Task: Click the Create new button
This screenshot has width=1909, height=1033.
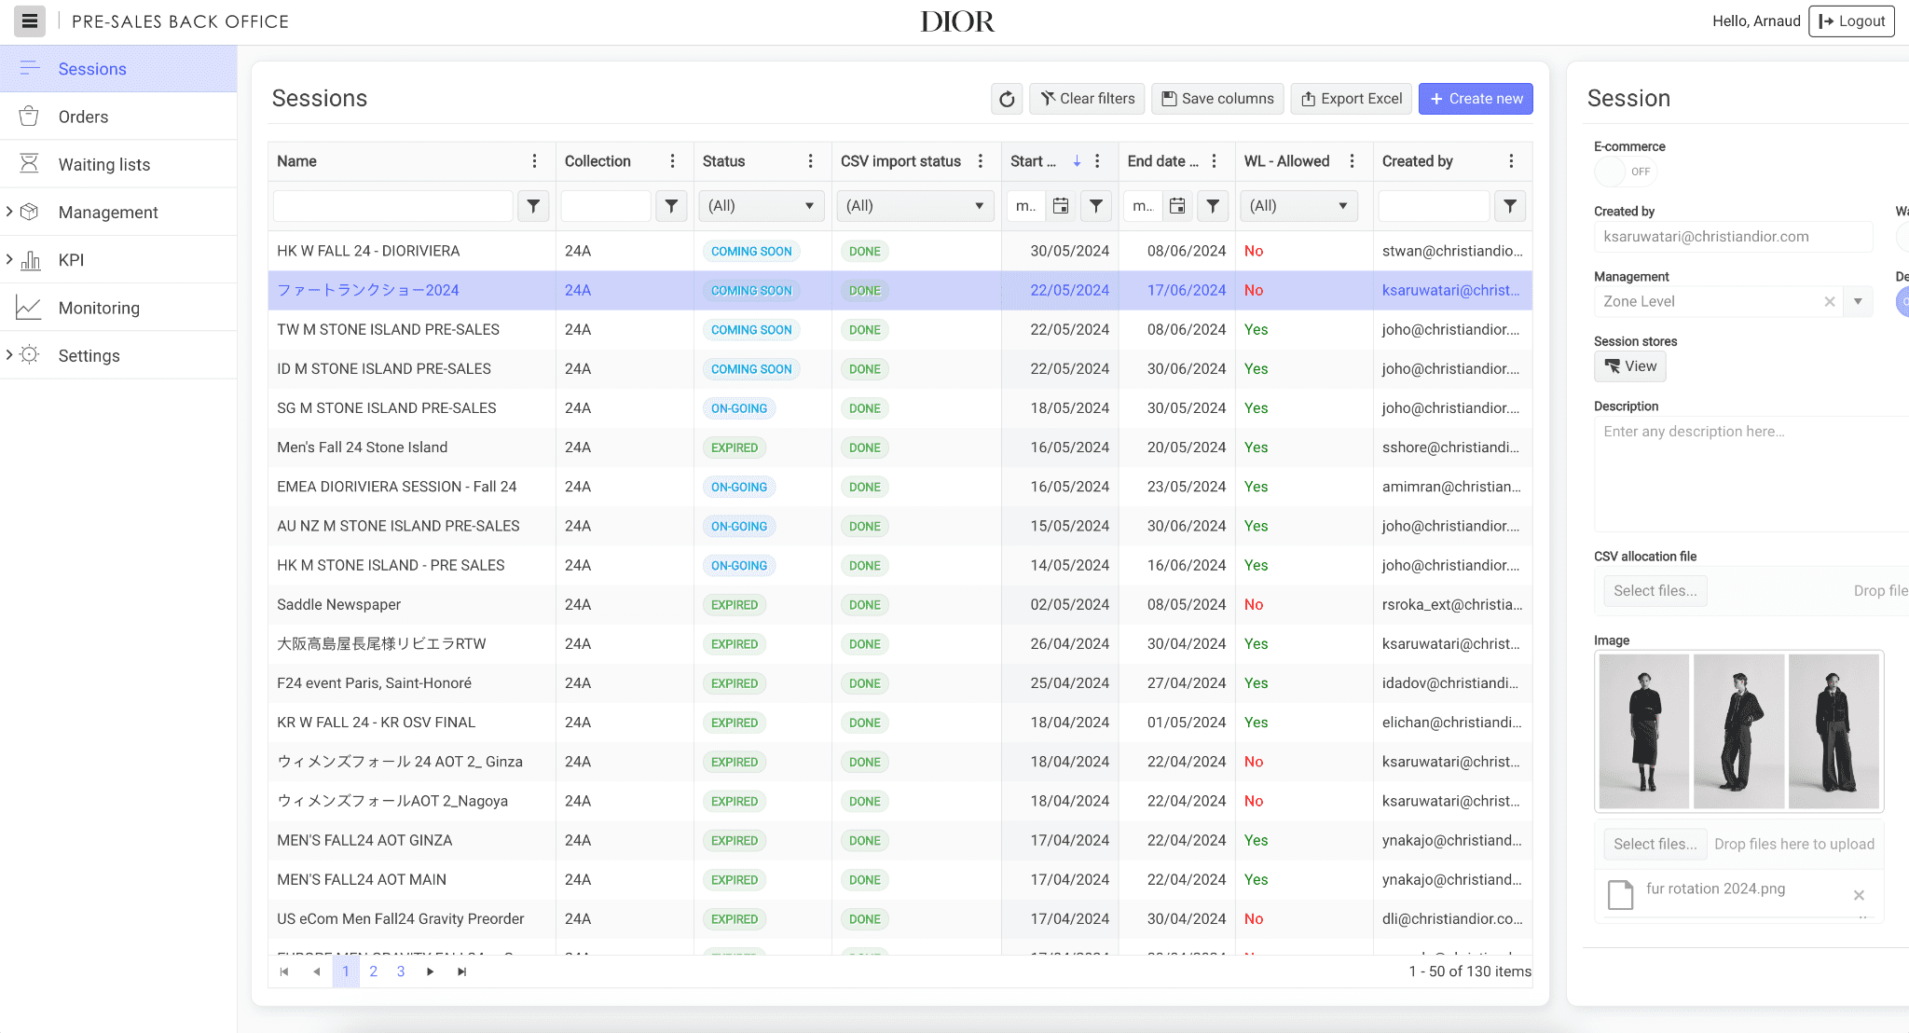Action: tap(1476, 99)
